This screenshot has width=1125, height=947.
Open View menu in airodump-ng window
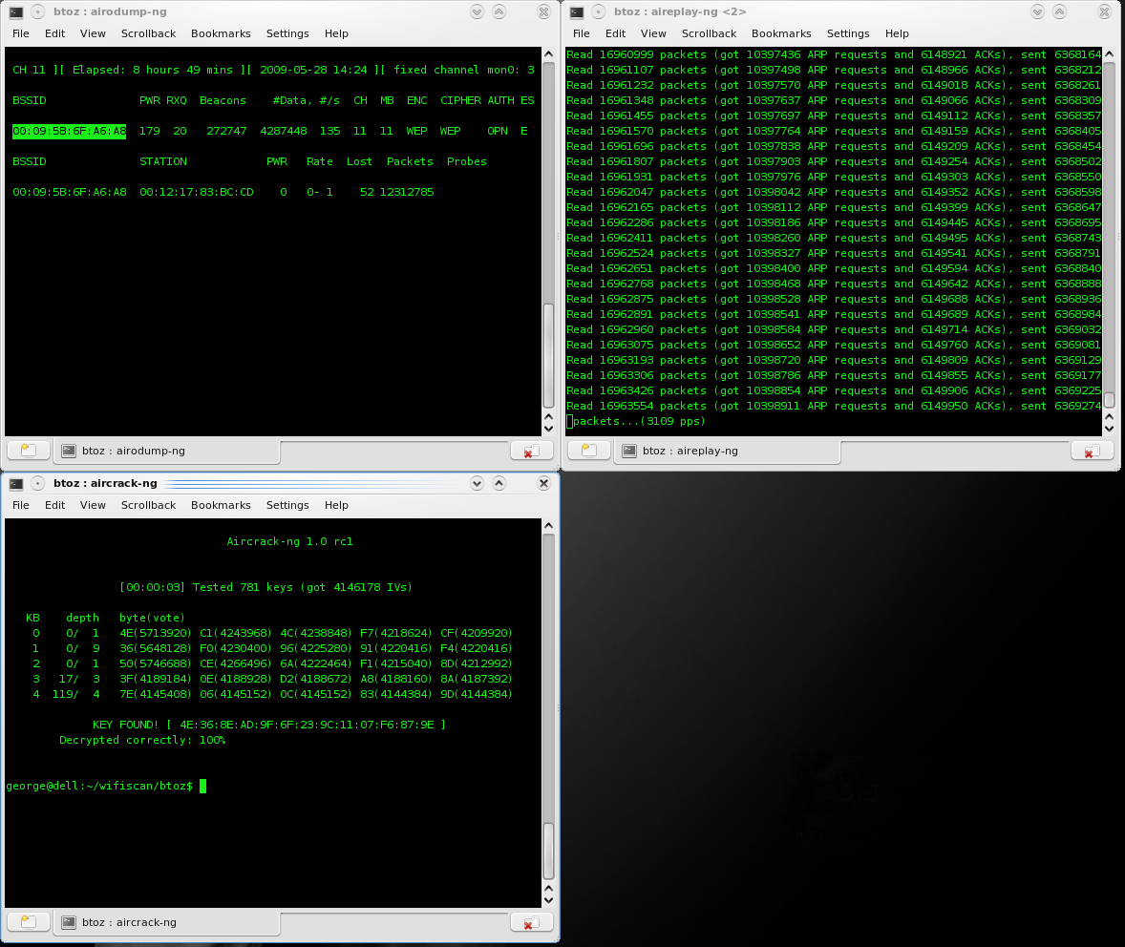point(93,33)
